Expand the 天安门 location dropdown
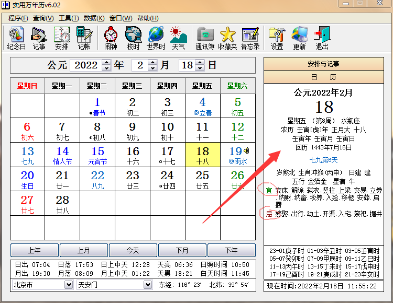 coord(149,285)
